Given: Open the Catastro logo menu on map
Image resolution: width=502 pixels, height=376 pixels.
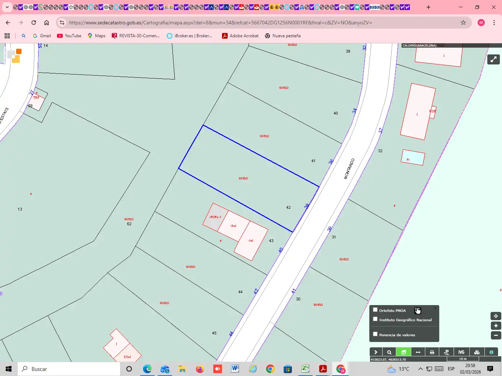Looking at the screenshot, I should pos(15,56).
